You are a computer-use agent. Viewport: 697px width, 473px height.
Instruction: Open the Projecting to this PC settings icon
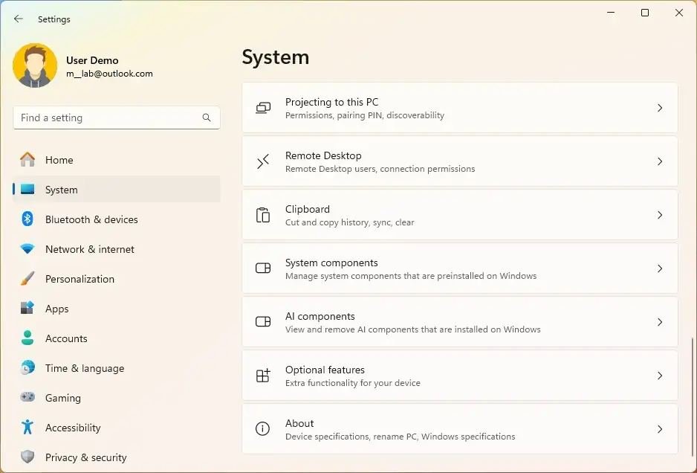tap(263, 108)
